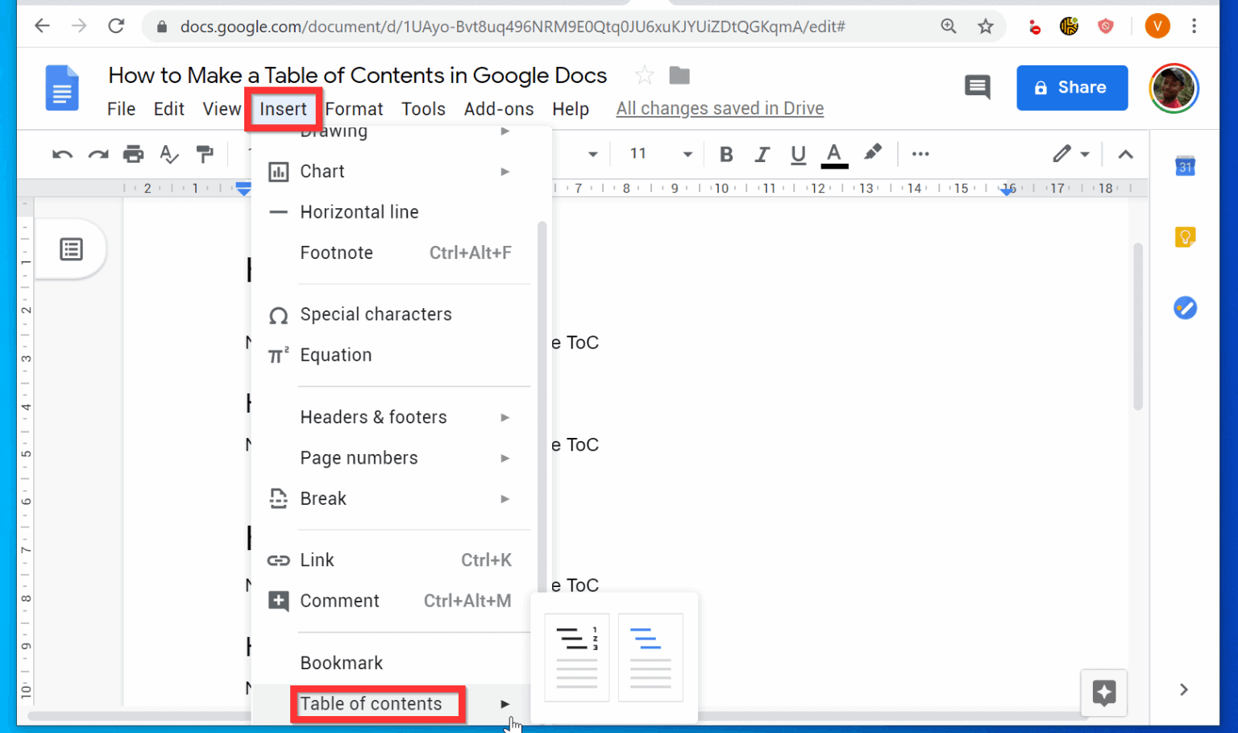Open the Edit menu
1238x733 pixels.
[169, 109]
